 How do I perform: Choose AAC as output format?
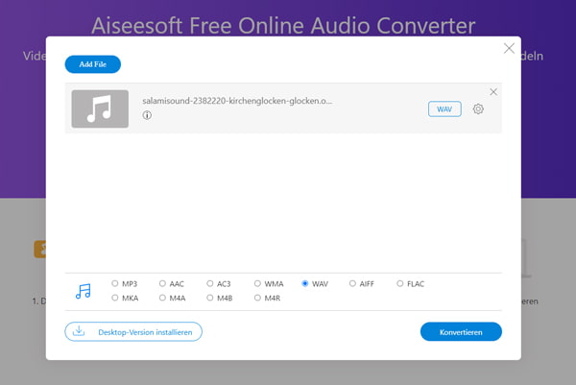coord(163,284)
